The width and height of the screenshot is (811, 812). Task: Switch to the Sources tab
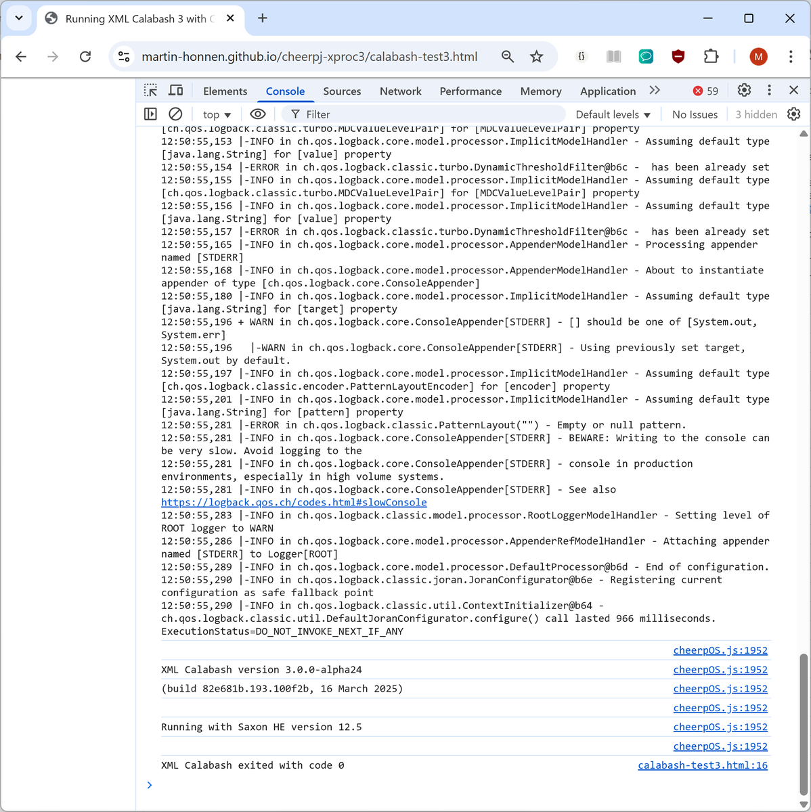pos(342,91)
